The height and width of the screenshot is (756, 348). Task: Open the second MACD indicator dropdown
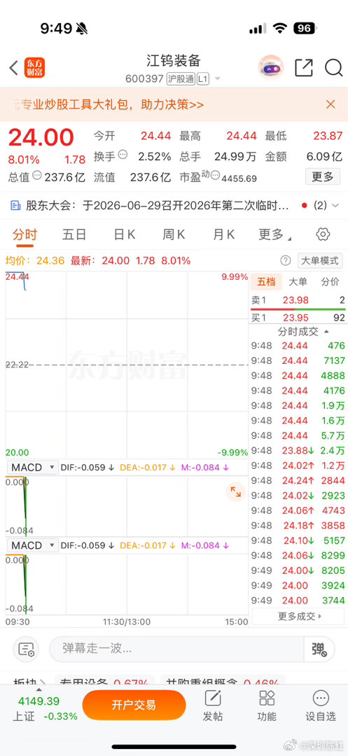(x=33, y=545)
